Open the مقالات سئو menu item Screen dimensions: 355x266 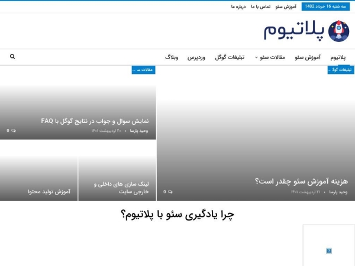(x=272, y=57)
